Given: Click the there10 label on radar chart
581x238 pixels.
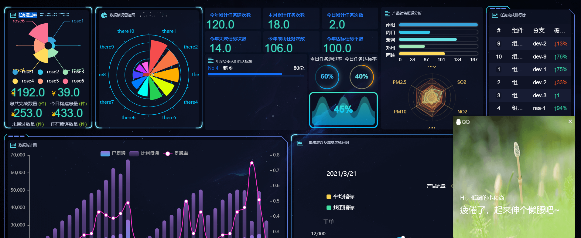Looking at the screenshot, I should 126,31.
